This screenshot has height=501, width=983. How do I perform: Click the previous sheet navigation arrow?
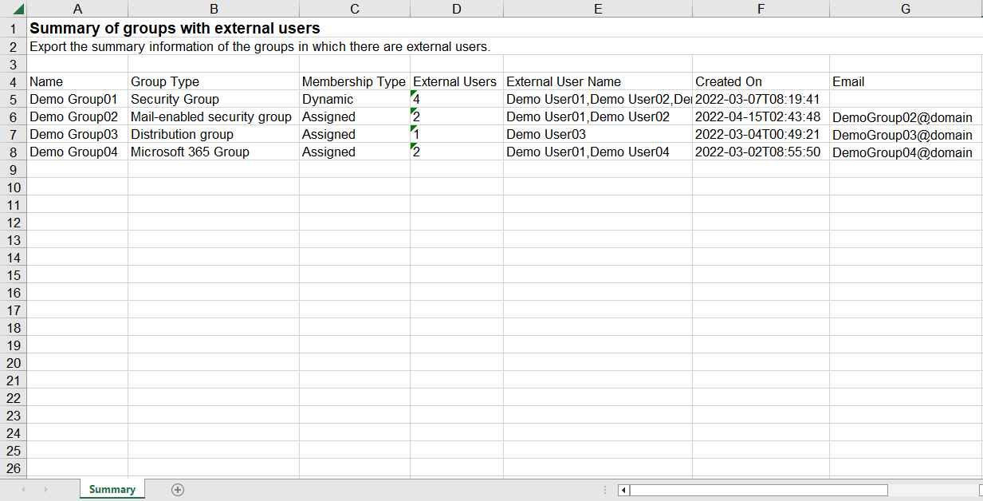pyautogui.click(x=24, y=489)
